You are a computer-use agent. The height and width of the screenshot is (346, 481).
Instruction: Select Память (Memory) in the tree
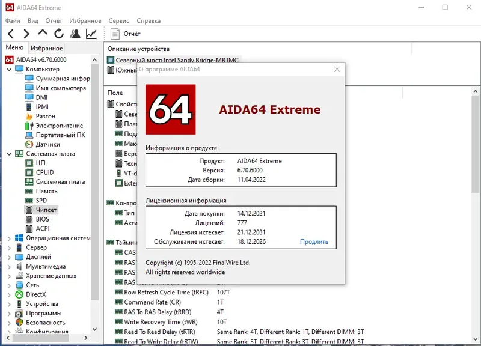click(x=45, y=191)
